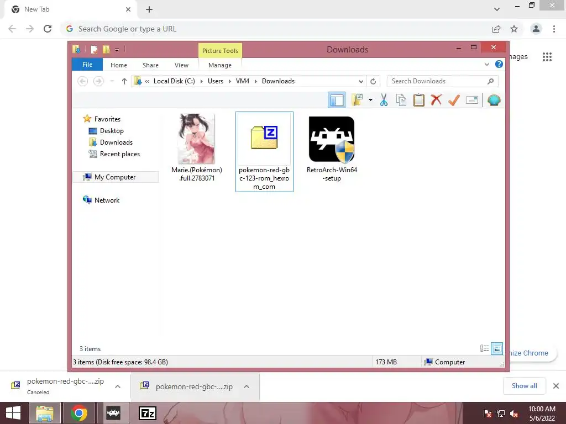Screen dimensions: 566x424
Task: Open the Share ribbon tab
Action: click(150, 65)
